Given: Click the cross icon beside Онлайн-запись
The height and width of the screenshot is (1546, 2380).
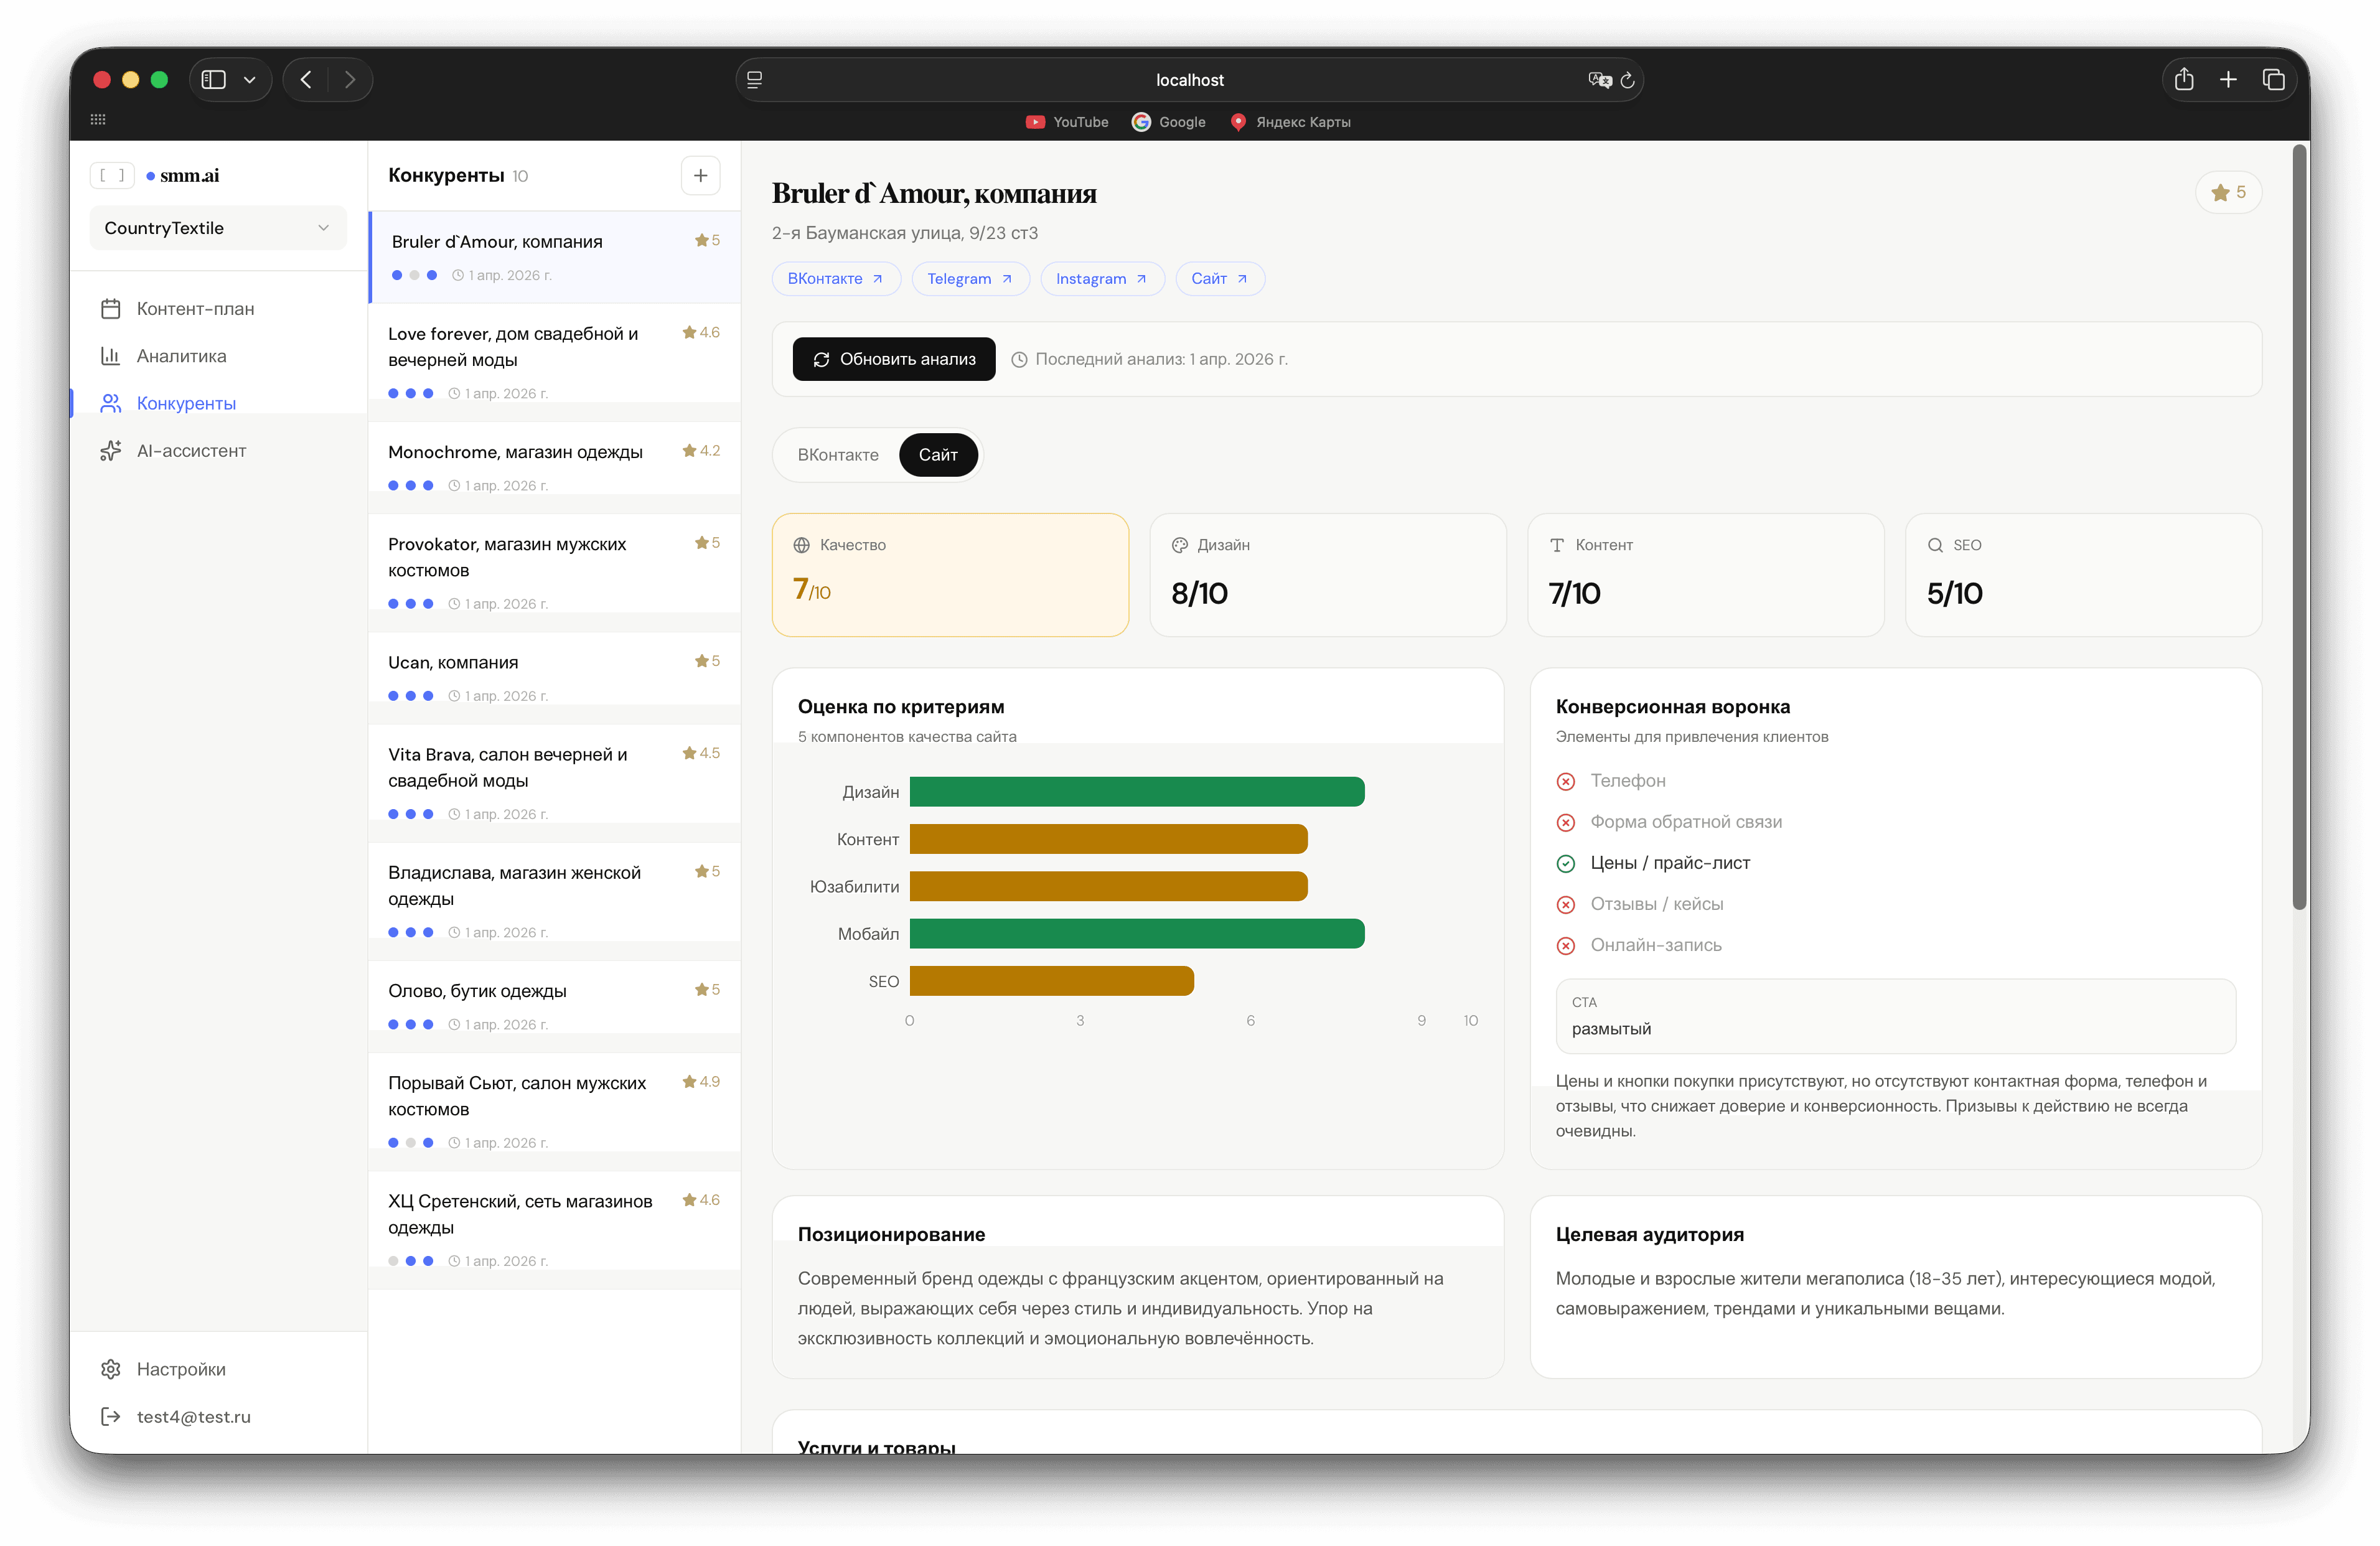Looking at the screenshot, I should pyautogui.click(x=1566, y=945).
